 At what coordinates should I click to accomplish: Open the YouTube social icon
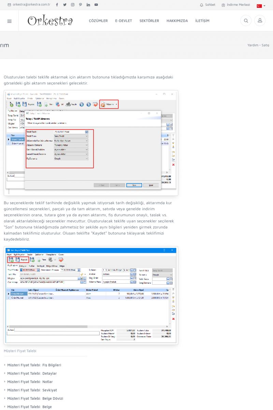[x=96, y=5]
